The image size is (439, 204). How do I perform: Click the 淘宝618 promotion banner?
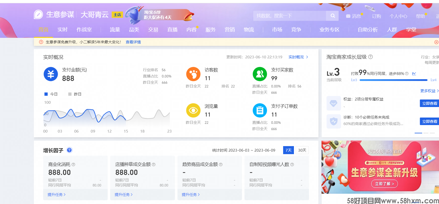159,15
